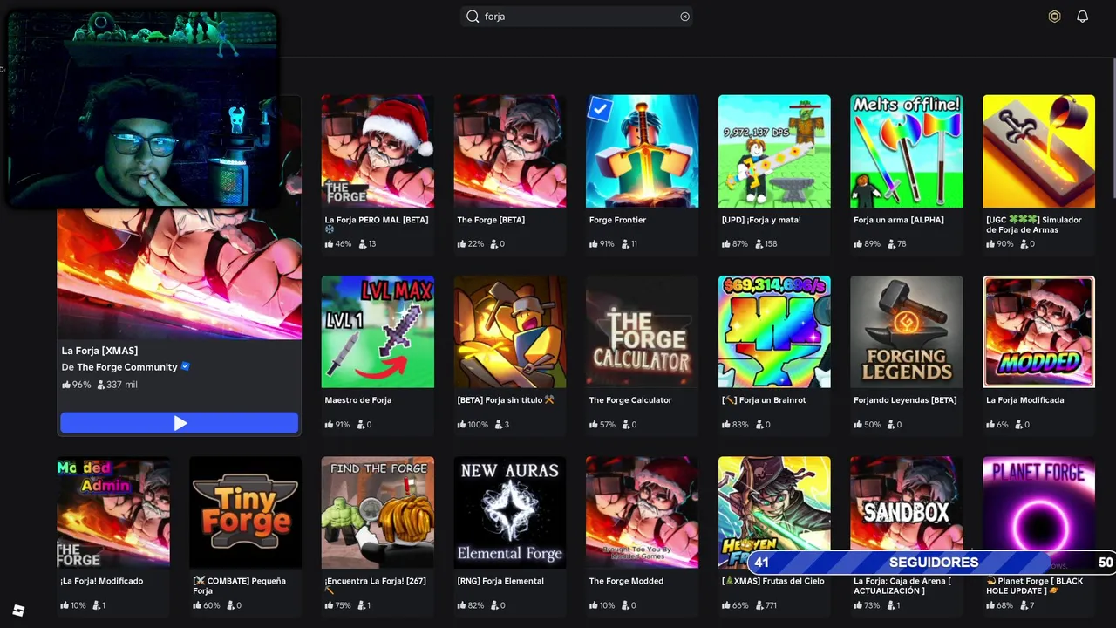Image resolution: width=1116 pixels, height=628 pixels.
Task: Click La Forja [XMAS] title
Action: click(x=99, y=351)
